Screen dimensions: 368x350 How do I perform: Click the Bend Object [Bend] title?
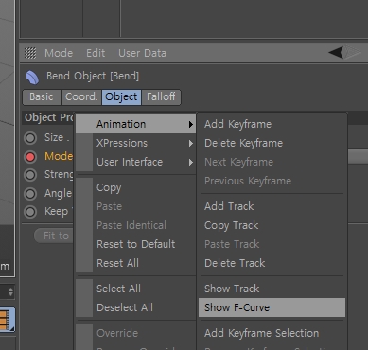[x=93, y=76]
